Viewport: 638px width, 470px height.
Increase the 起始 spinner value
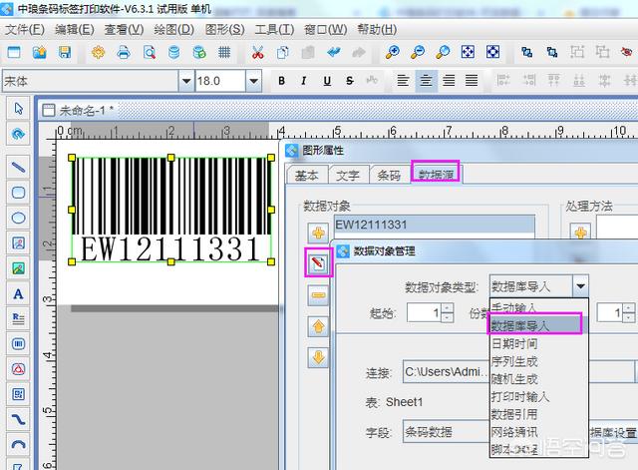coord(448,308)
